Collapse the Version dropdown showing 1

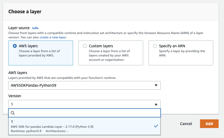[84, 104]
